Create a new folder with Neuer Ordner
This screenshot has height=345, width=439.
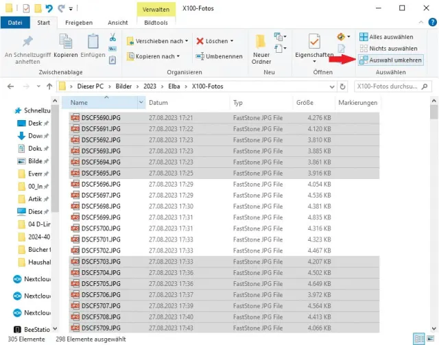tap(261, 47)
